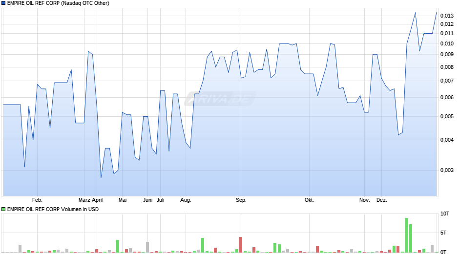The image size is (459, 257).
Task: Click the Juni axis label
Action: (x=147, y=200)
